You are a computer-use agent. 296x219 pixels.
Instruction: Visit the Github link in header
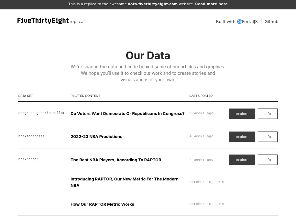point(271,22)
